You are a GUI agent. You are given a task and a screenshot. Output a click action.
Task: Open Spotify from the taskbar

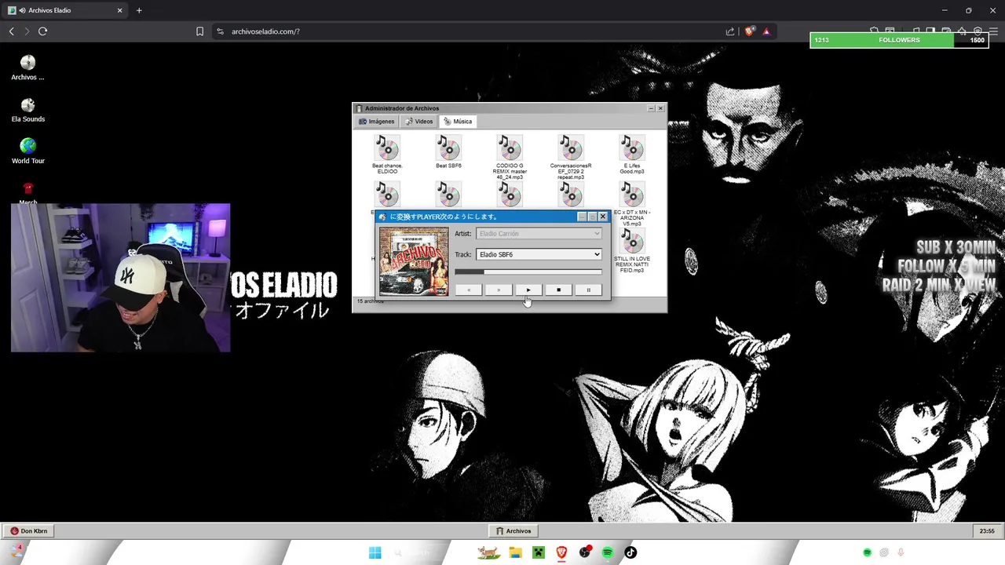(608, 552)
